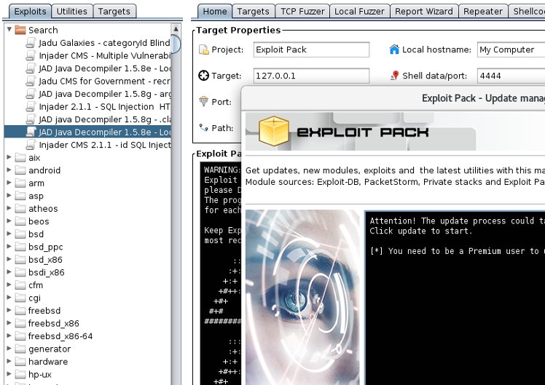Click the Injader 2.1.1 SQL Injection script icon
This screenshot has width=545, height=385.
point(31,106)
